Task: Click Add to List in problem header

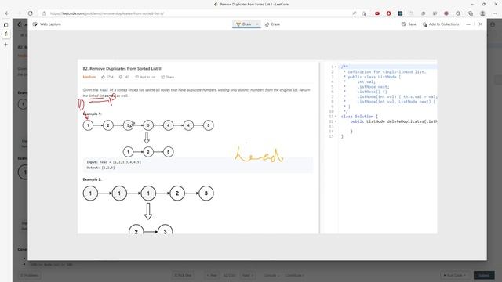Action: 145,77
